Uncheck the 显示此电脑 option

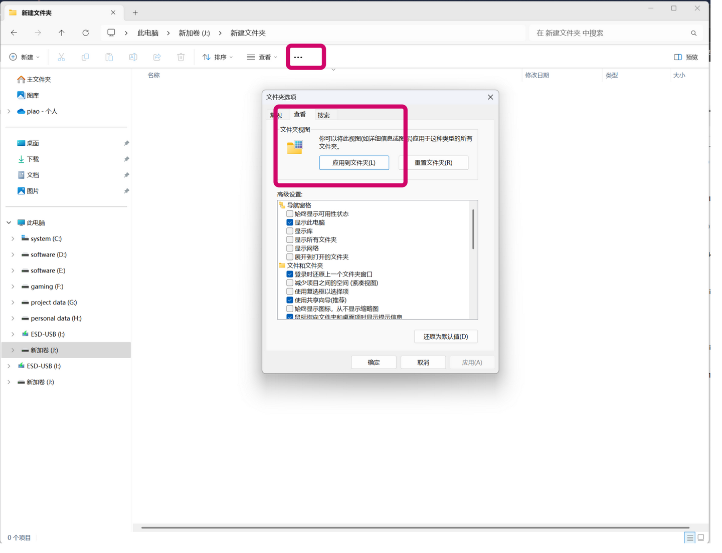point(290,222)
